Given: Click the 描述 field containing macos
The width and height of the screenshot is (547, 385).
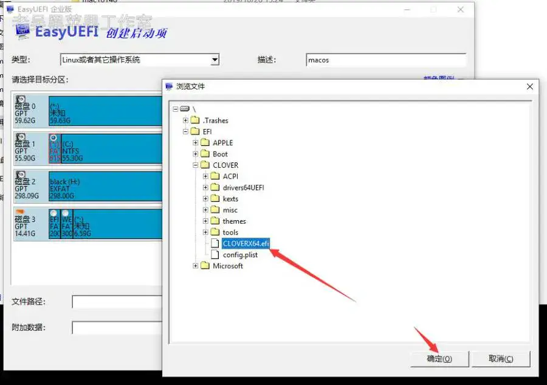Looking at the screenshot, I should point(386,60).
